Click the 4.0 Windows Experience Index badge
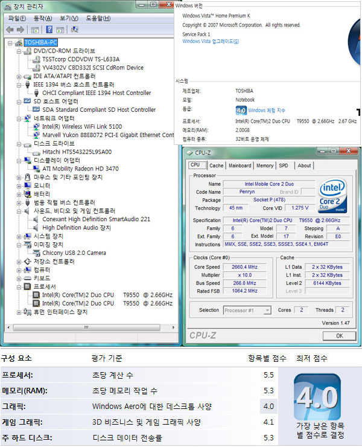 241,111
